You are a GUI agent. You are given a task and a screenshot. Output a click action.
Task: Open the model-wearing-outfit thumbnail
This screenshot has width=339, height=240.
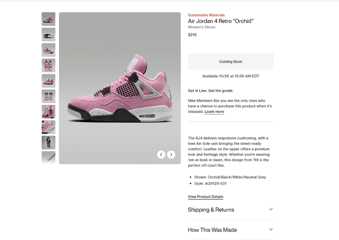point(48,142)
